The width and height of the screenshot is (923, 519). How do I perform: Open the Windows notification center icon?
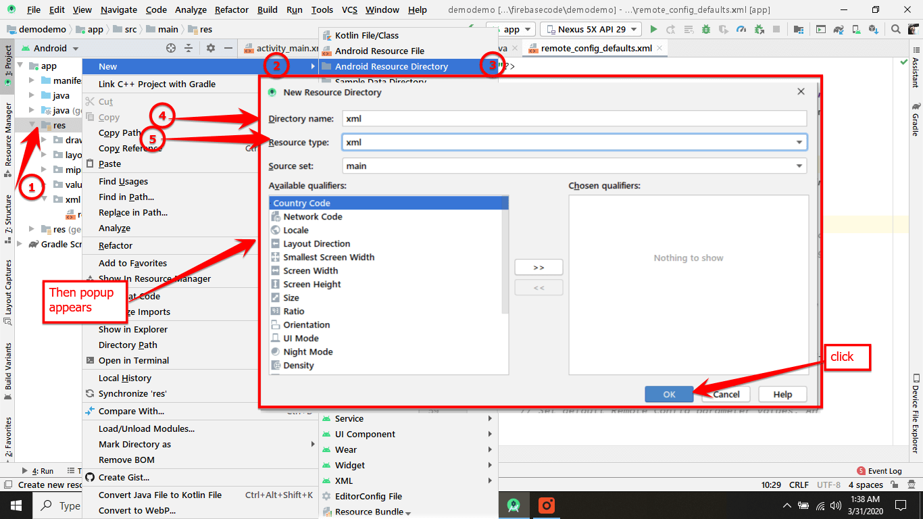(901, 505)
